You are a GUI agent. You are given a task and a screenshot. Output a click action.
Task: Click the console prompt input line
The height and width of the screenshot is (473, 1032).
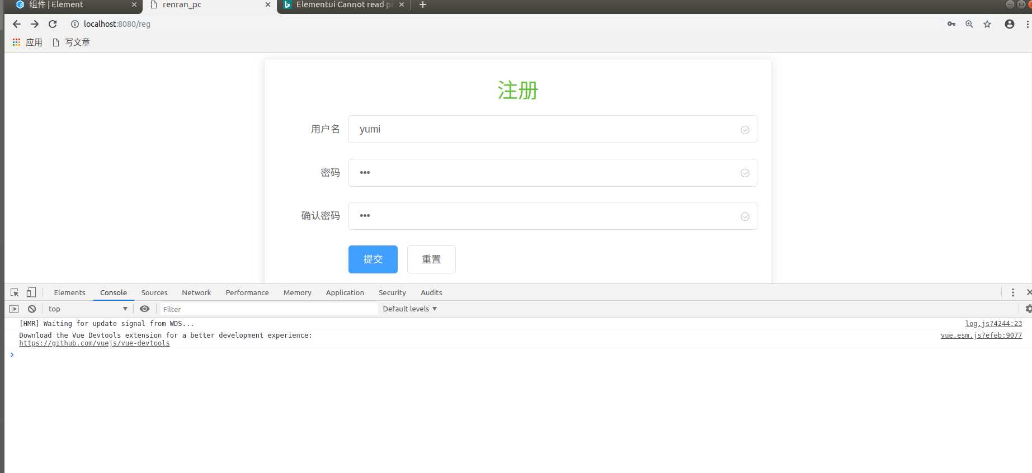(x=520, y=355)
